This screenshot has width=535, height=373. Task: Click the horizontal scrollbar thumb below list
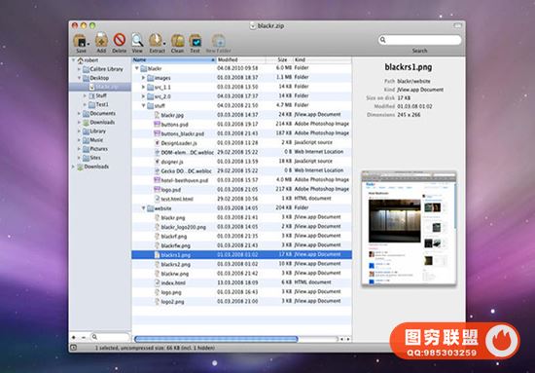click(216, 339)
